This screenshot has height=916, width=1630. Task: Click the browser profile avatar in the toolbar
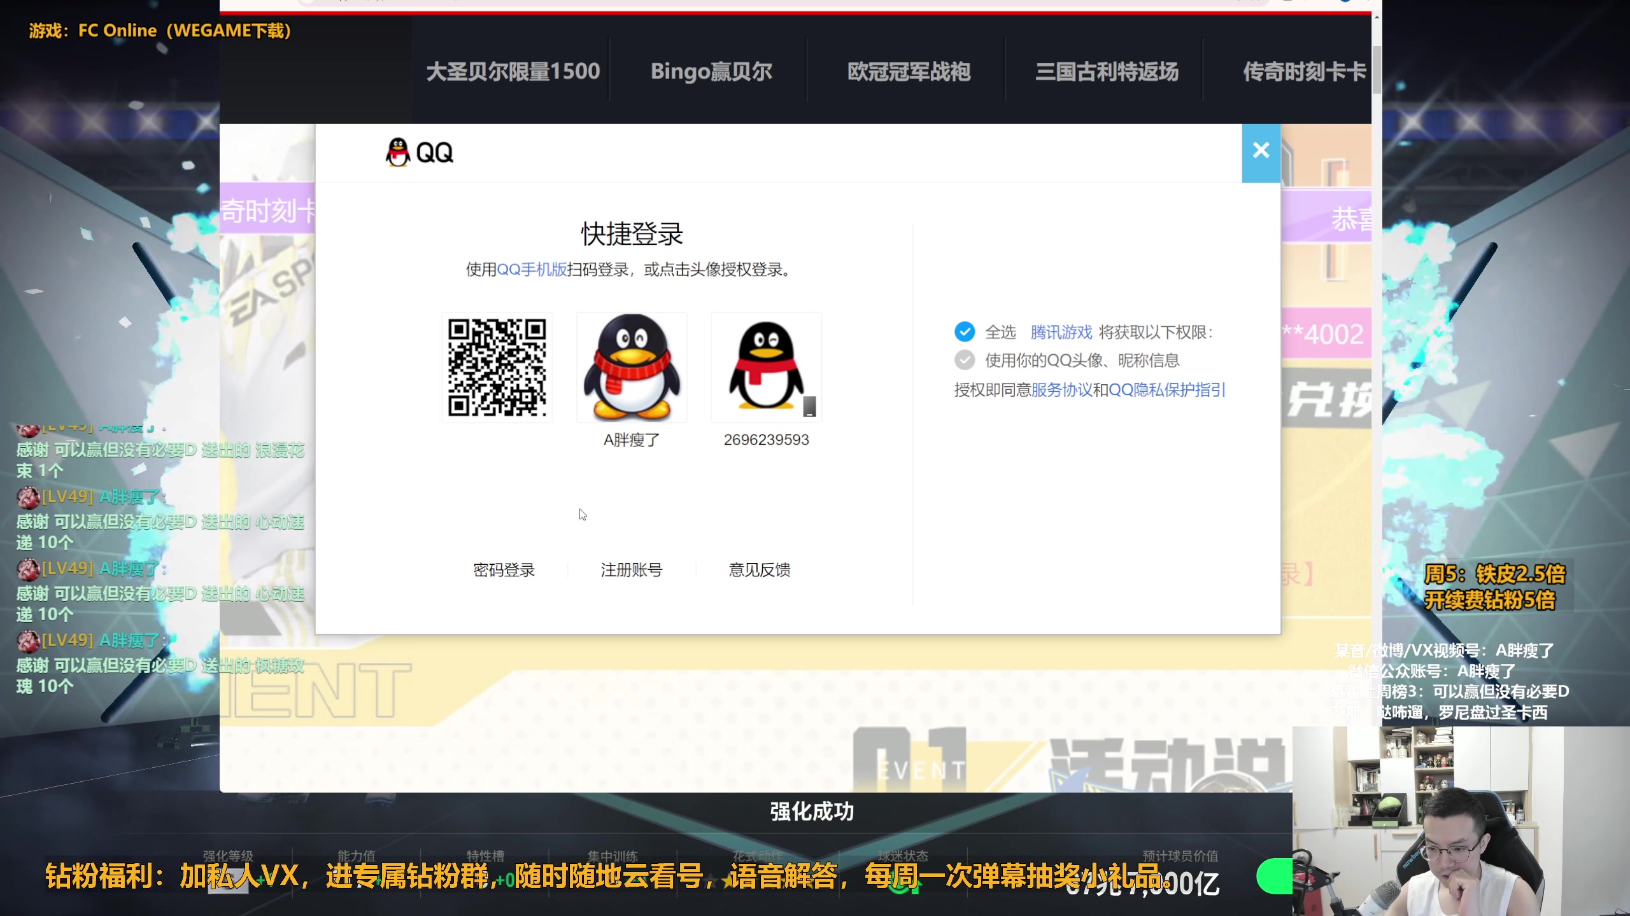click(1347, 3)
